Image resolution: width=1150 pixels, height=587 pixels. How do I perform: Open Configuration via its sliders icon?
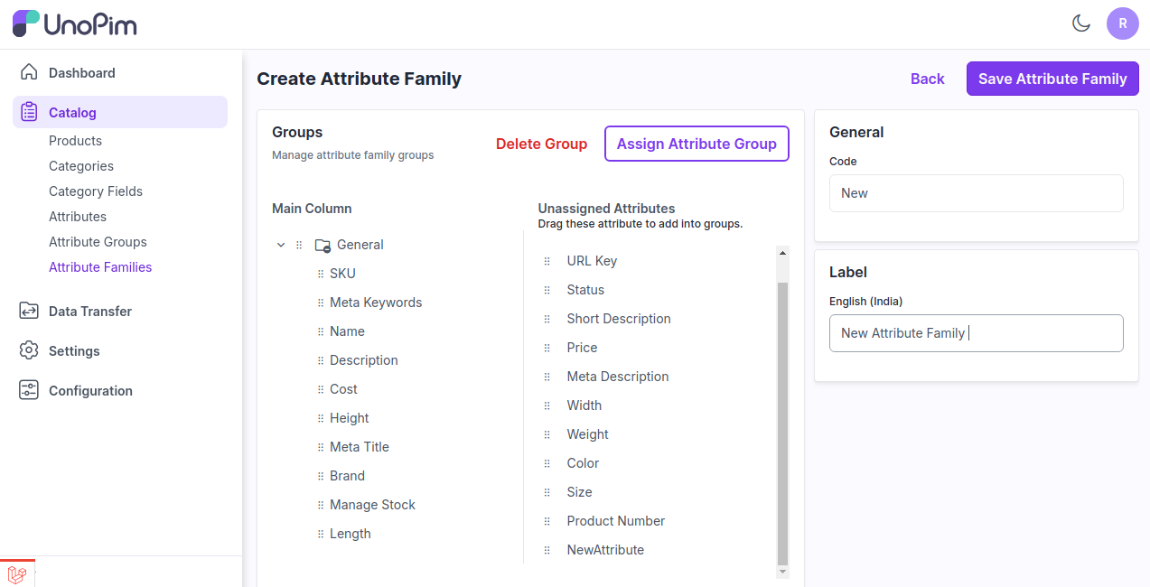[29, 390]
